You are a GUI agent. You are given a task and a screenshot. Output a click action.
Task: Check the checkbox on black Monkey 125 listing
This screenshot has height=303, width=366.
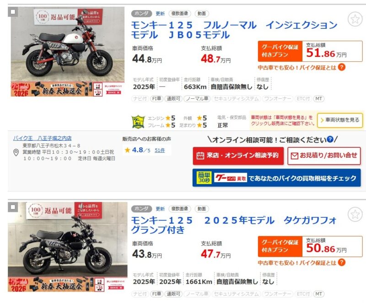[13, 207]
